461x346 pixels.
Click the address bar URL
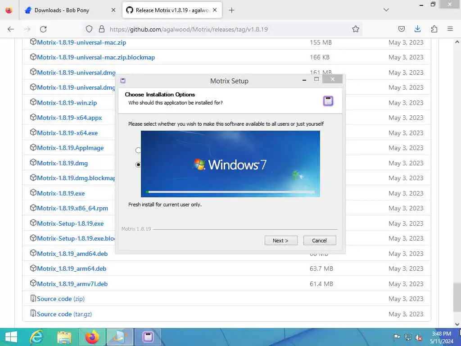coord(189,29)
